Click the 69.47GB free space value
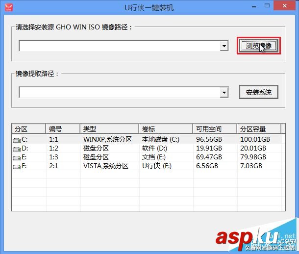 (209, 157)
